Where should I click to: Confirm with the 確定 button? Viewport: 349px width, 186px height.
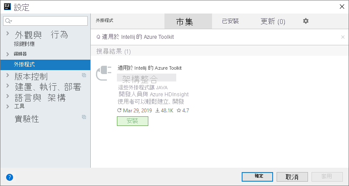click(x=257, y=177)
